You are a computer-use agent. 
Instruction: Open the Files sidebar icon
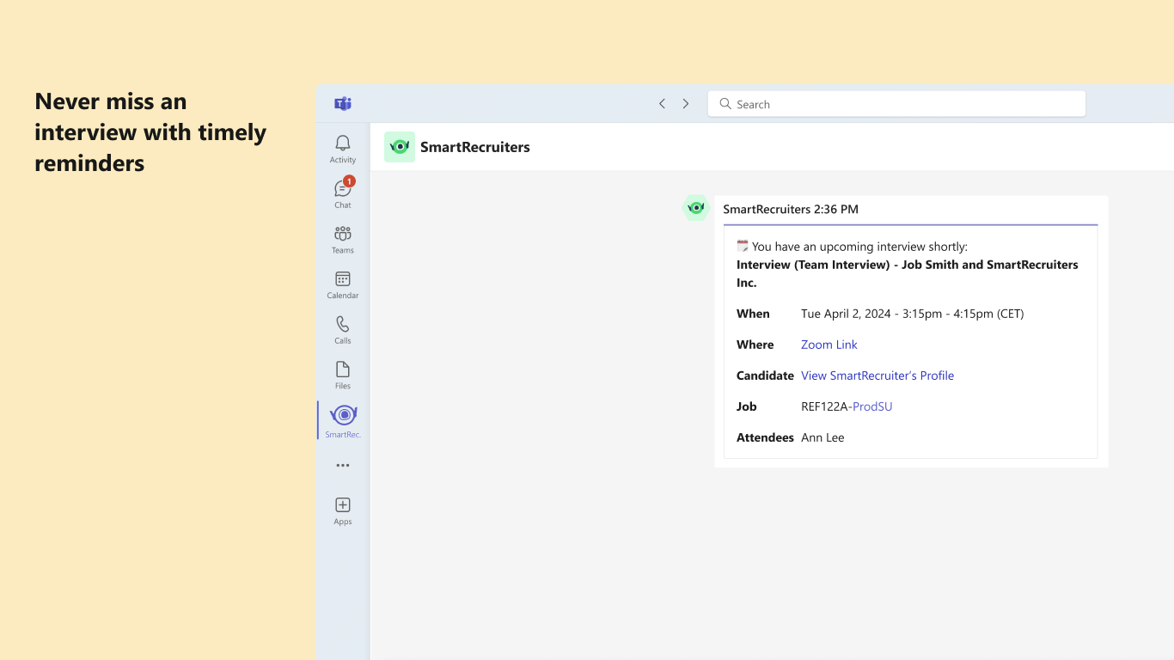343,375
